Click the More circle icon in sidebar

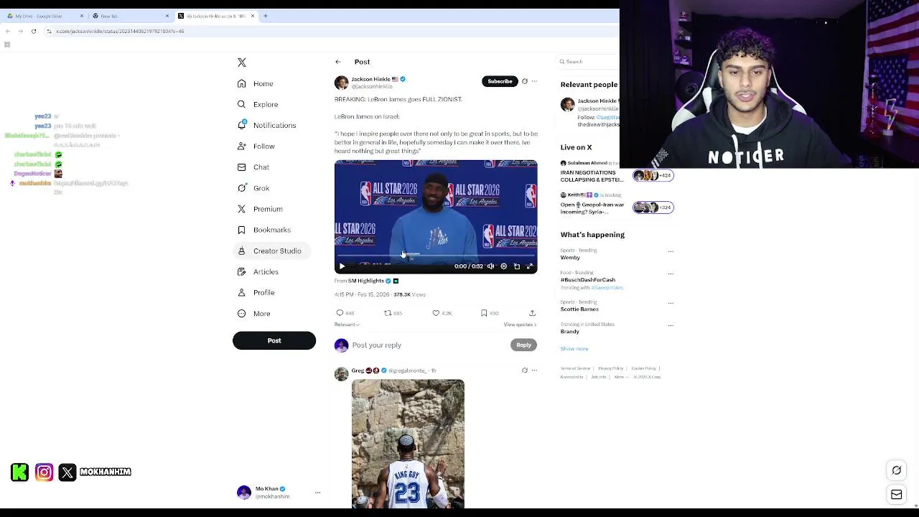242,313
